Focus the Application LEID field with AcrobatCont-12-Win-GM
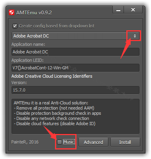Image resolution: width=151 pixels, height=159 pixels. 75,68
